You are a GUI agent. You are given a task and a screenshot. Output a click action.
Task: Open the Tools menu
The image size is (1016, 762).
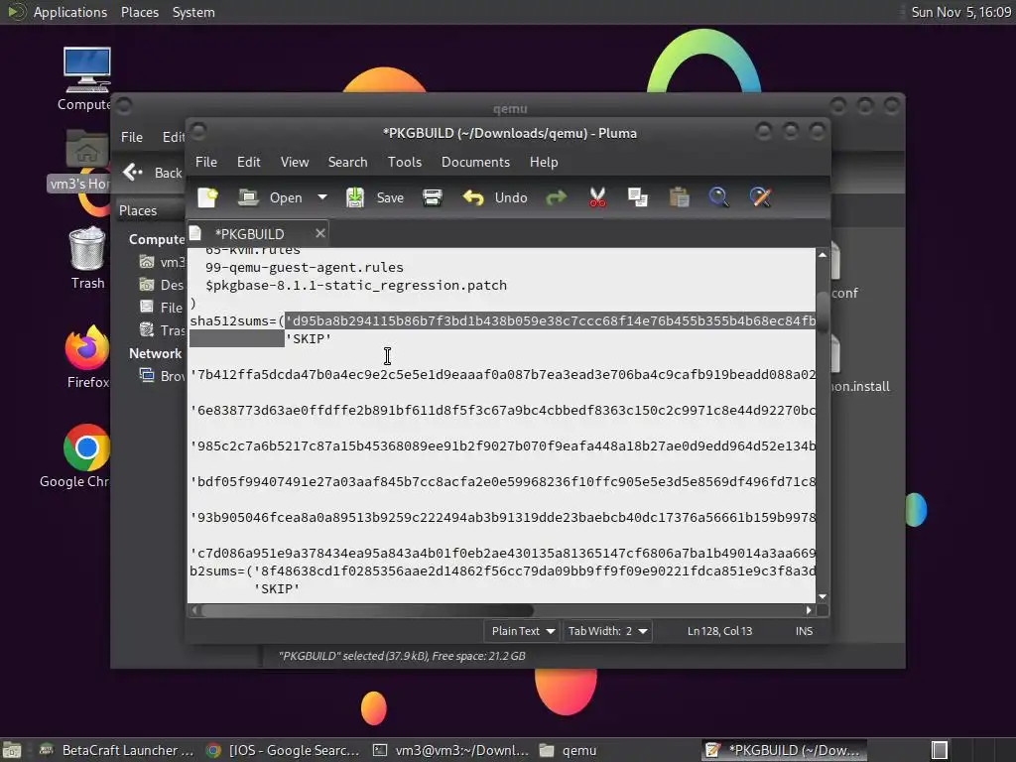405,162
